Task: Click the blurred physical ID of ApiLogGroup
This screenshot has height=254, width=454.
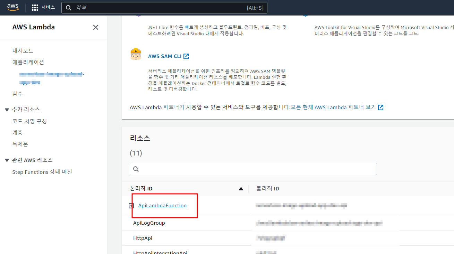Action: coord(319,223)
